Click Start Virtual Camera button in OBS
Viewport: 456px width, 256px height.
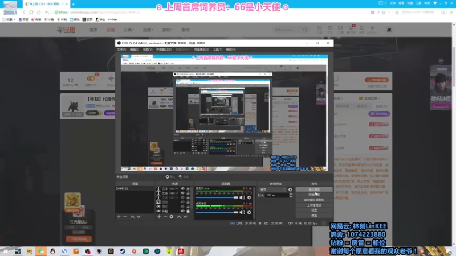click(x=314, y=200)
